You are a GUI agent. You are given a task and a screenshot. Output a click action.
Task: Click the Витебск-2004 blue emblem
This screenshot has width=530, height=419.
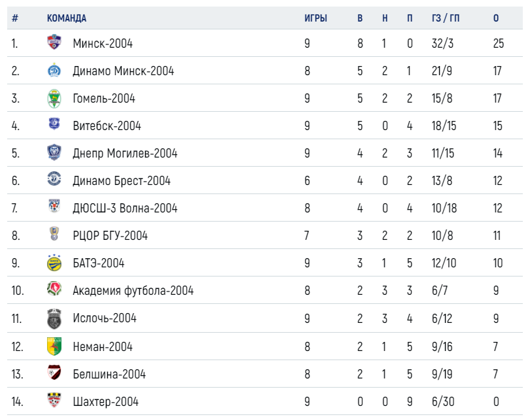pyautogui.click(x=54, y=124)
